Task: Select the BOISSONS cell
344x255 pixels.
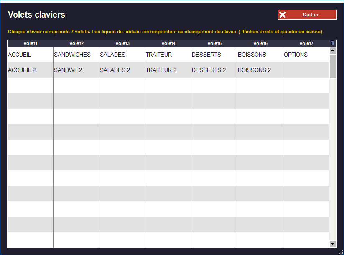Action: click(260, 55)
